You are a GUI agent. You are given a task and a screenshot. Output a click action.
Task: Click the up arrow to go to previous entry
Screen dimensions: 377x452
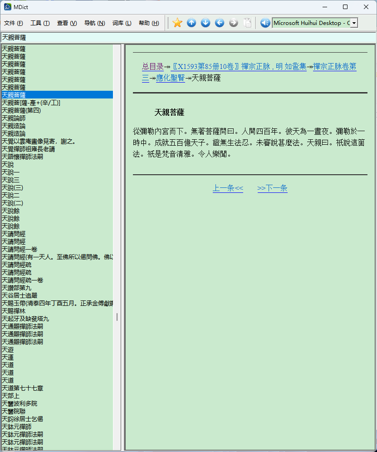pos(191,22)
